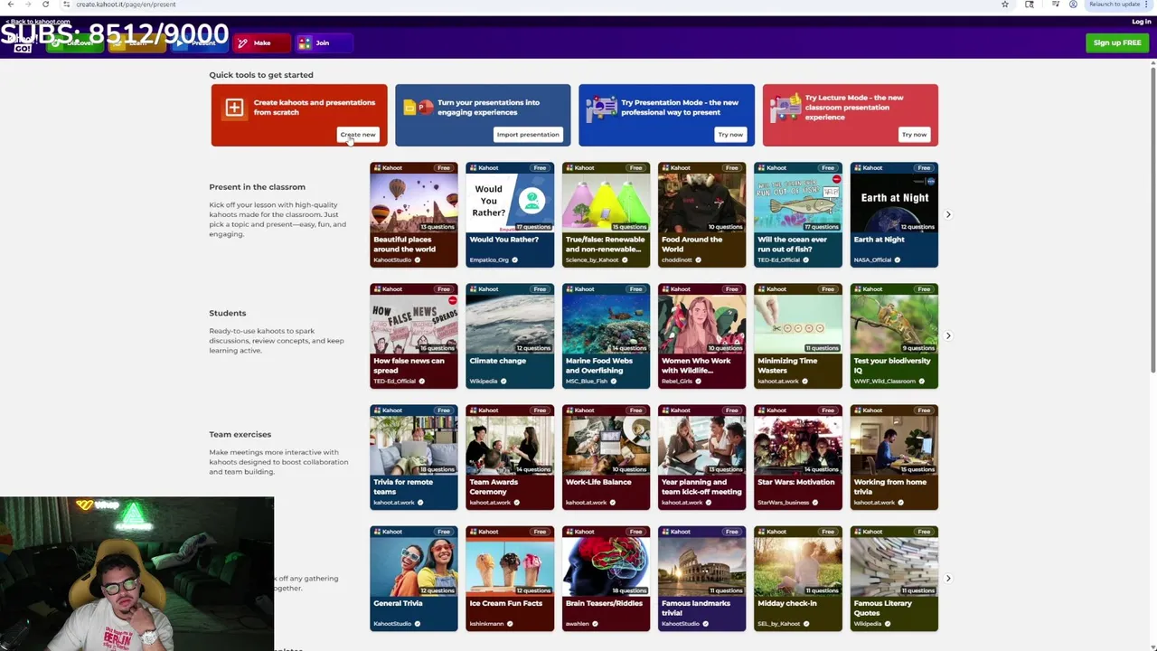
Task: Reload the page with the refresh icon
Action: tap(45, 5)
